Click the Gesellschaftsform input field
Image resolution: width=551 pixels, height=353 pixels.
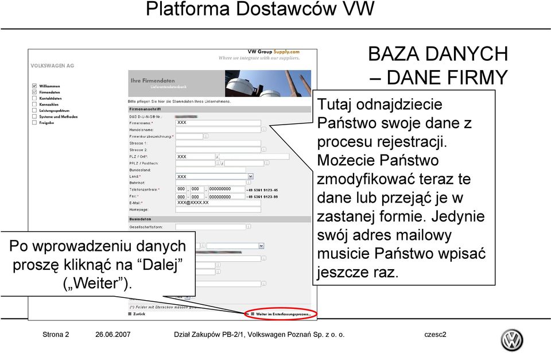(x=211, y=227)
